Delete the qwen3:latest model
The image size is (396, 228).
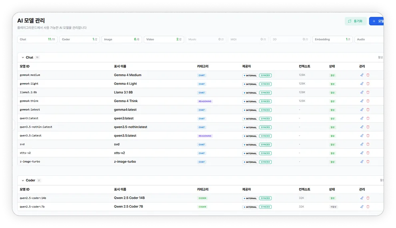[x=368, y=118]
